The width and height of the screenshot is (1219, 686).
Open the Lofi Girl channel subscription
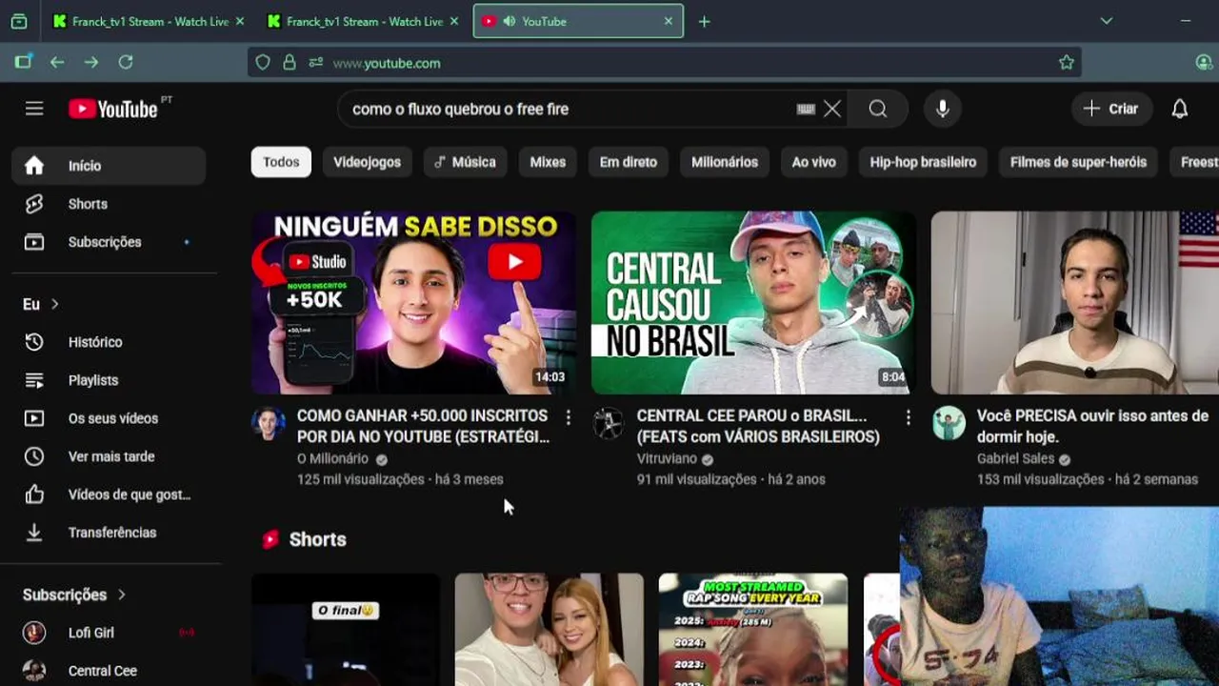pyautogui.click(x=109, y=633)
